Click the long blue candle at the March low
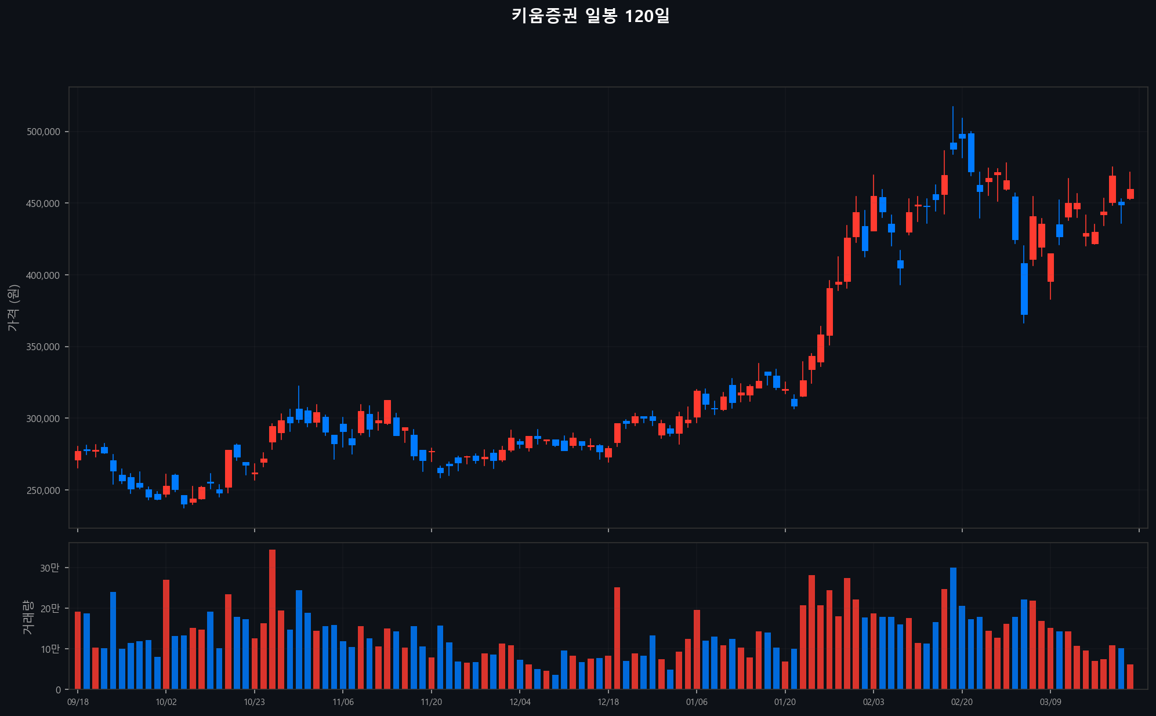1156x716 pixels. [1024, 289]
